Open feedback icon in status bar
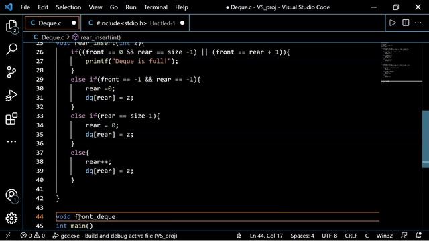This screenshot has height=241, width=429. point(404,236)
